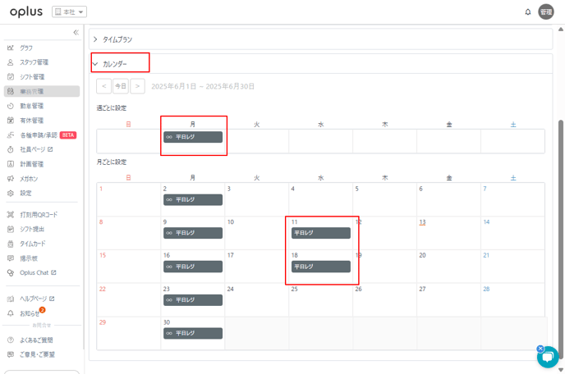Open スタッフ管理 in sidebar
Screen dimensions: 565x374
click(x=34, y=62)
